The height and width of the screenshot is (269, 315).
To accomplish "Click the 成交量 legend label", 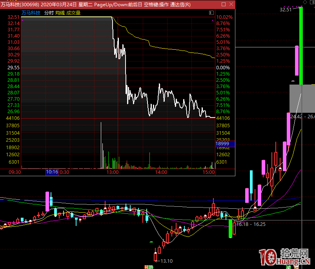I will pos(73,13).
